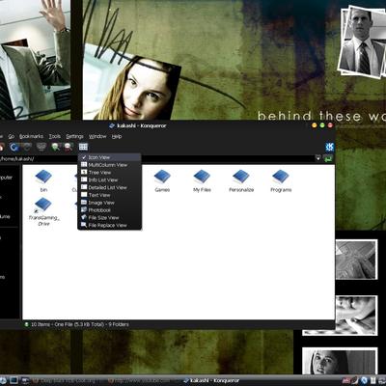Choose 'Detailed List View' from view menu

(109, 187)
